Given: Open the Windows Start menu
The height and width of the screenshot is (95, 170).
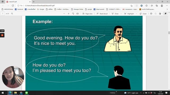Looking at the screenshot, I should tap(3, 93).
